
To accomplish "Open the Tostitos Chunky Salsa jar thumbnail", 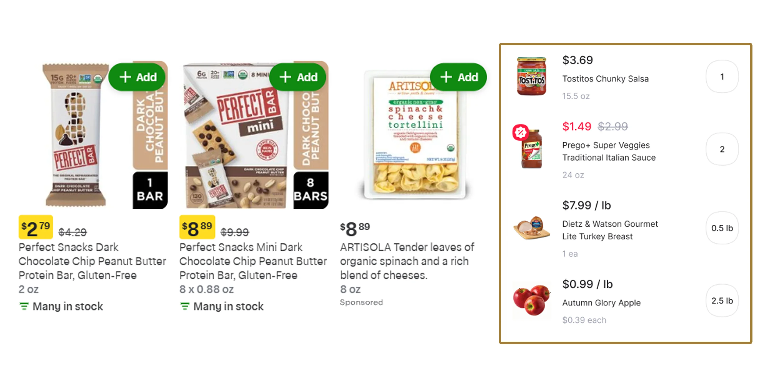I will pos(531,76).
